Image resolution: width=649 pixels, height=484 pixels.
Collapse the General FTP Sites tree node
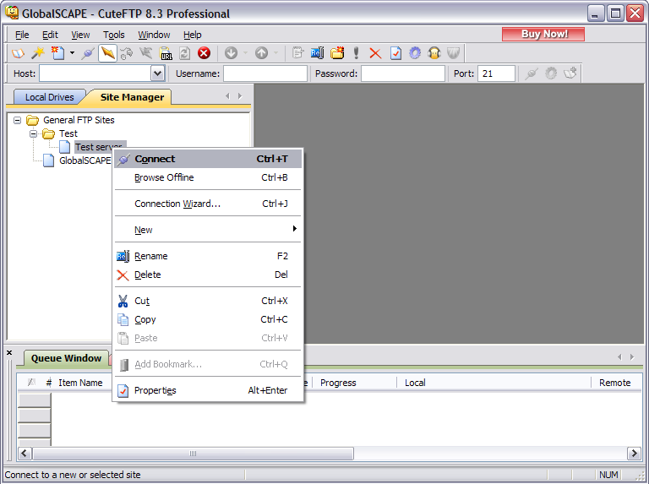click(x=17, y=121)
